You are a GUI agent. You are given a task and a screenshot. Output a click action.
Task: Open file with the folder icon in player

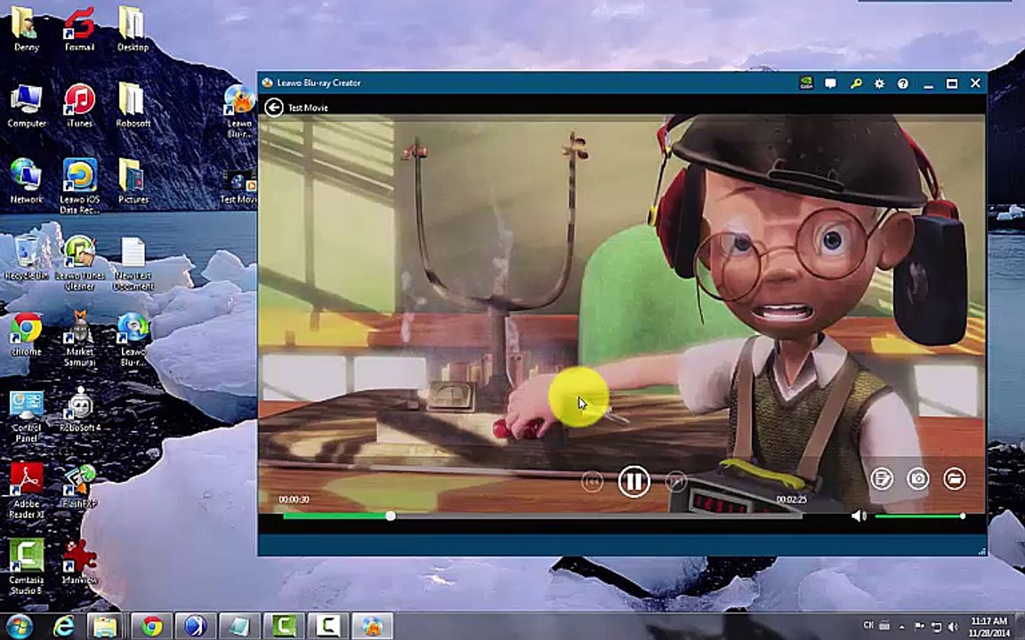pyautogui.click(x=955, y=479)
